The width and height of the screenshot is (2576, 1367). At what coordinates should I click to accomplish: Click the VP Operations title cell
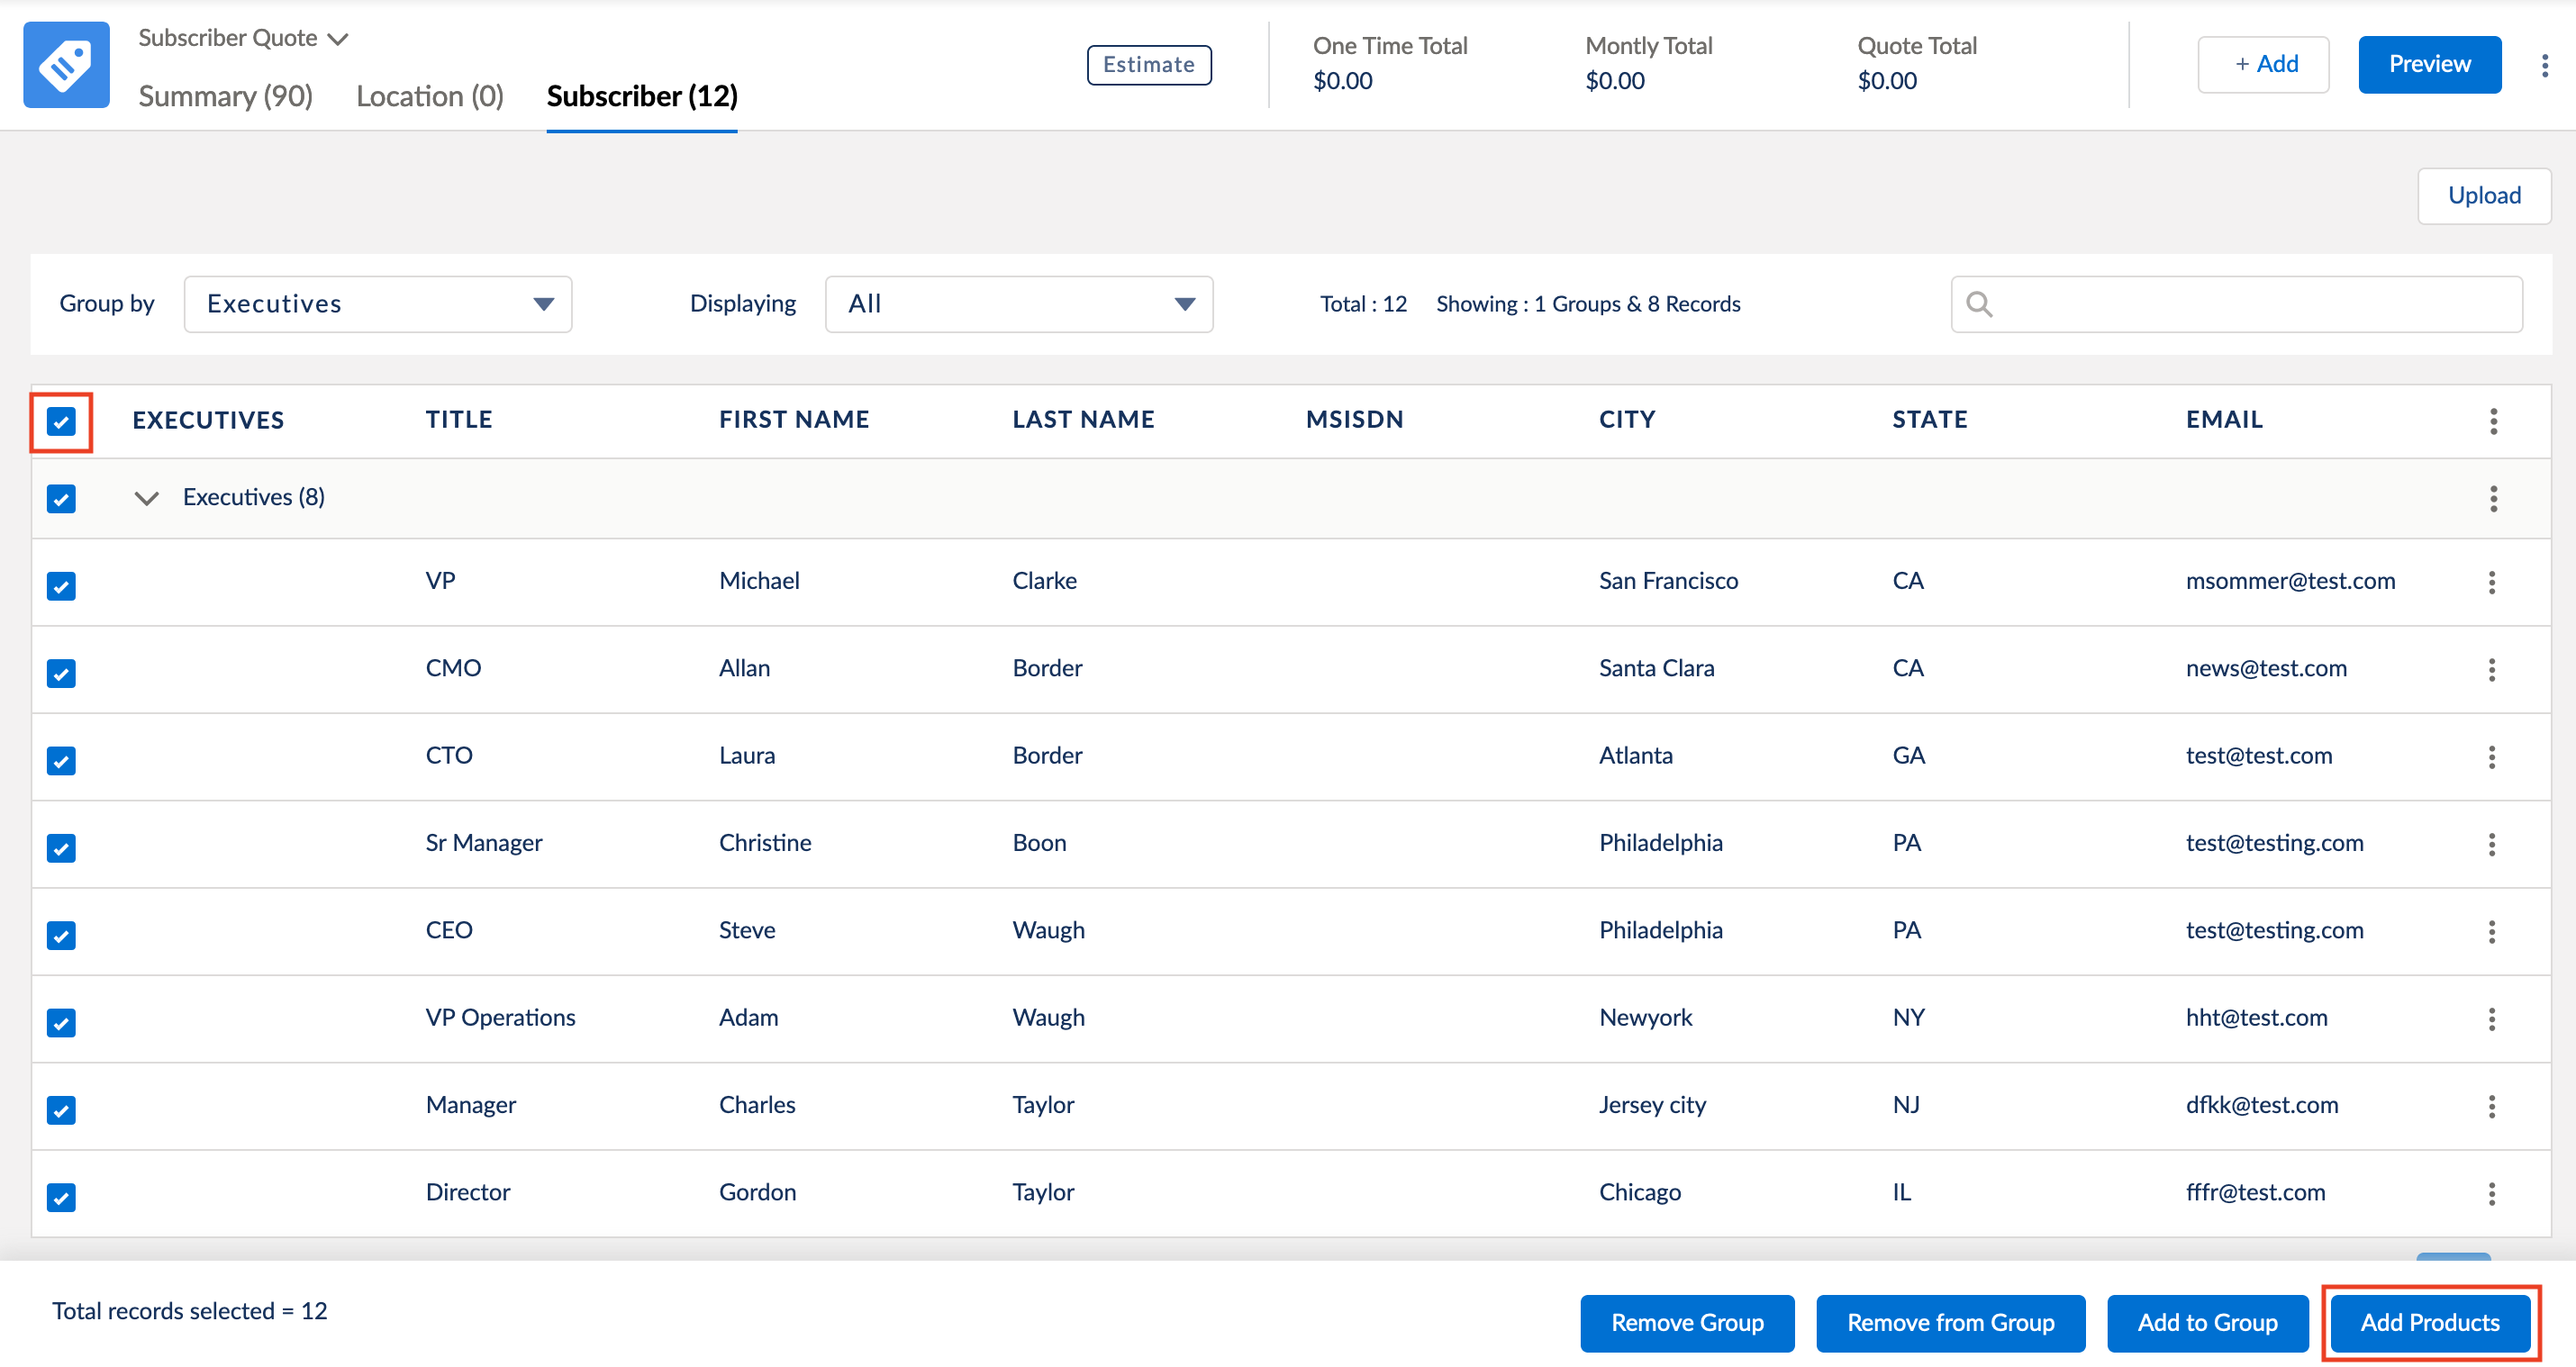500,1018
